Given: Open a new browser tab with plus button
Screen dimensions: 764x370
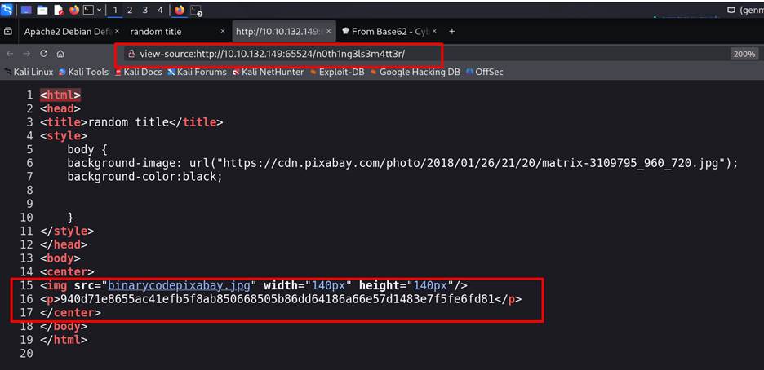Looking at the screenshot, I should pyautogui.click(x=452, y=31).
